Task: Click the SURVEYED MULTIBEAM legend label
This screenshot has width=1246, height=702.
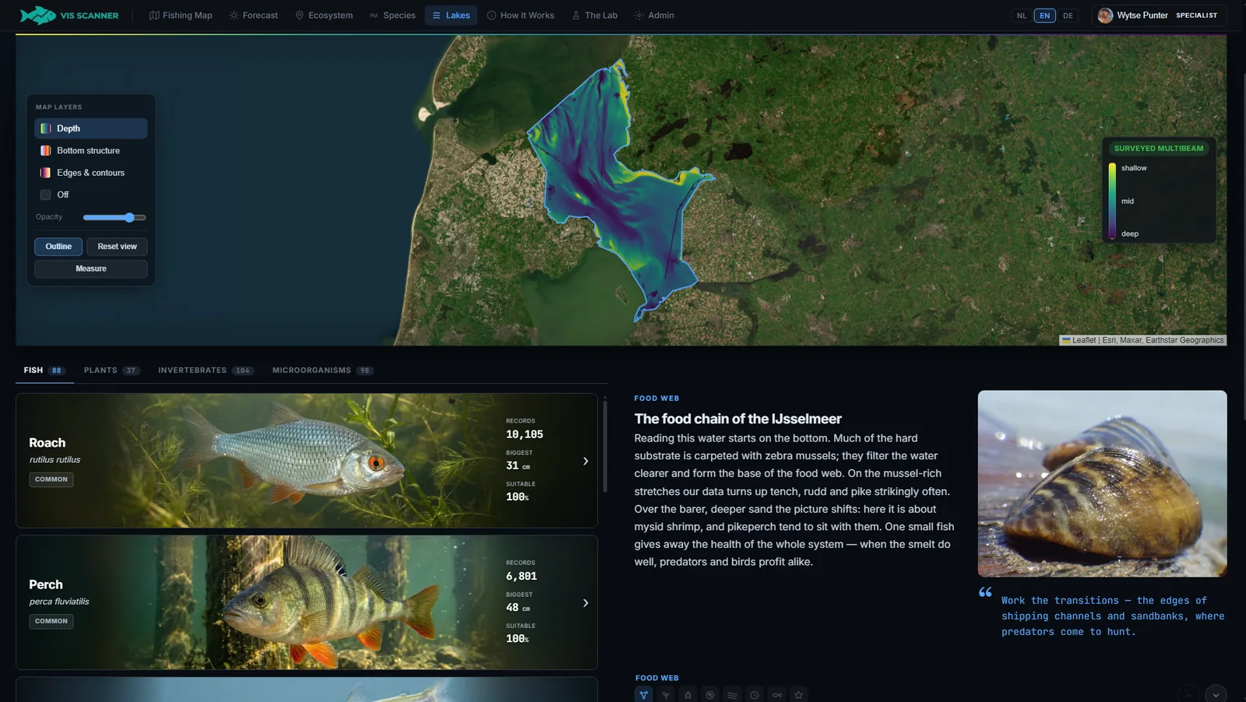Action: click(1158, 148)
